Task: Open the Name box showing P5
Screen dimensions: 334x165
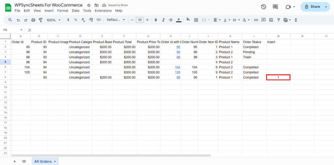Action: (x=13, y=30)
